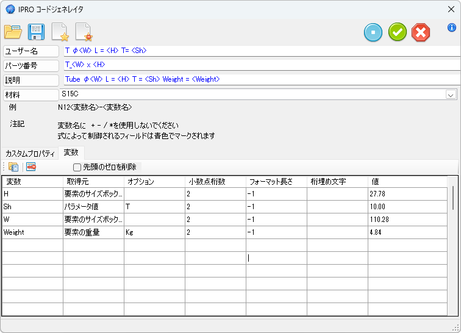Click the 説明 label button
The width and height of the screenshot is (461, 333).
click(x=31, y=80)
